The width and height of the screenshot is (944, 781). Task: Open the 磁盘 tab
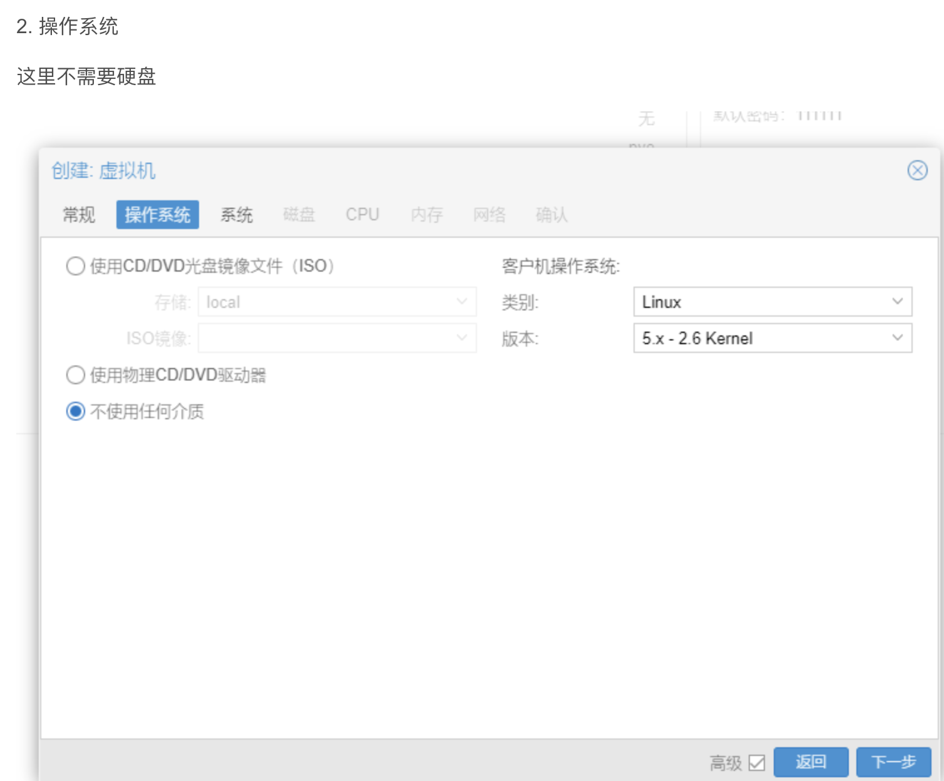[x=299, y=215]
